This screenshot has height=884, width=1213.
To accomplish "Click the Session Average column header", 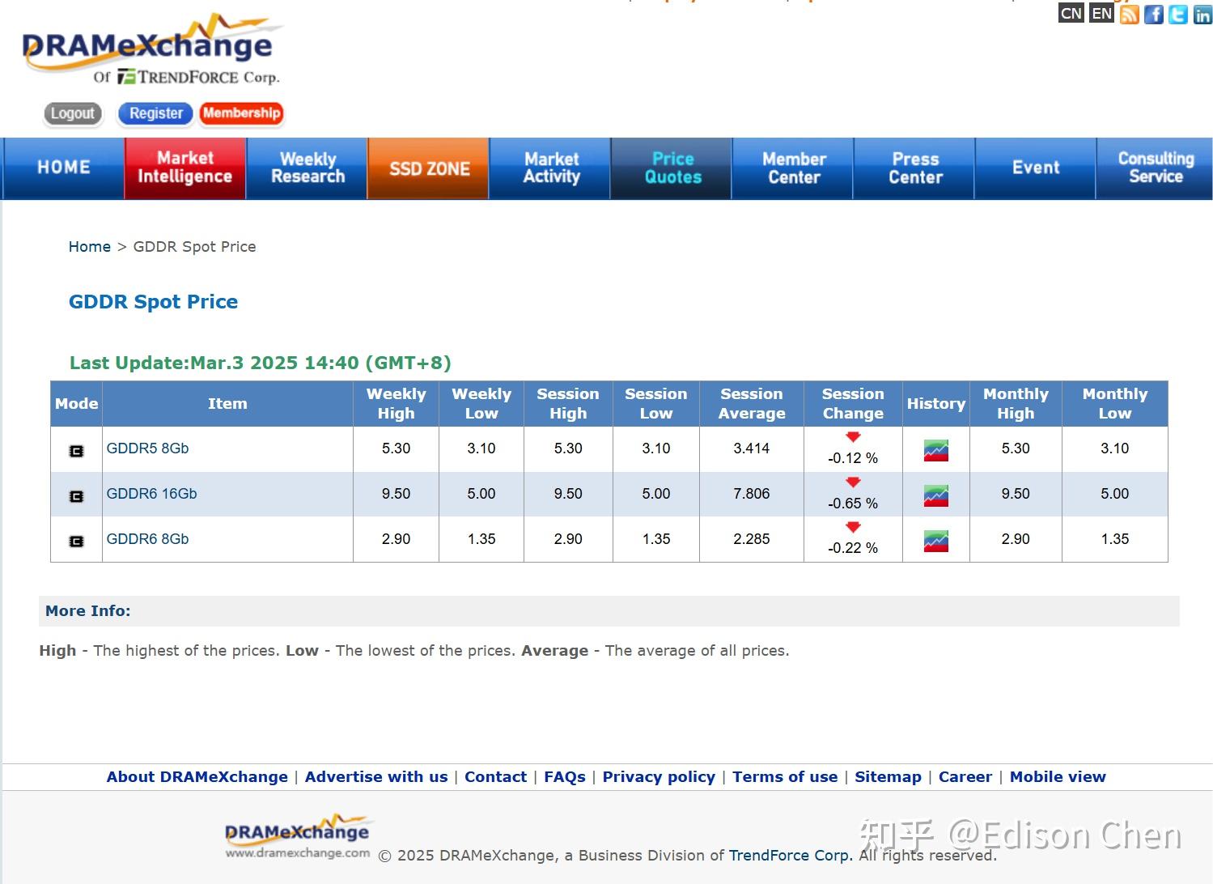I will [x=752, y=404].
